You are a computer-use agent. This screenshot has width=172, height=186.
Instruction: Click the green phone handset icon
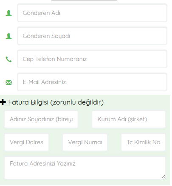pos(8,59)
